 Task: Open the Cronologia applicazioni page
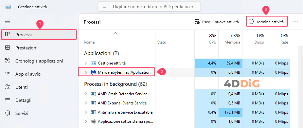(39, 61)
